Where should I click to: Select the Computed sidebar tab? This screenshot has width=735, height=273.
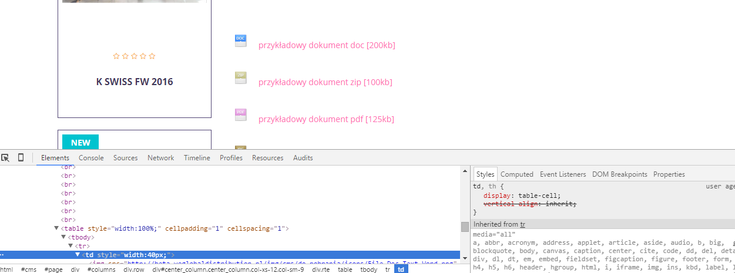[x=517, y=174]
